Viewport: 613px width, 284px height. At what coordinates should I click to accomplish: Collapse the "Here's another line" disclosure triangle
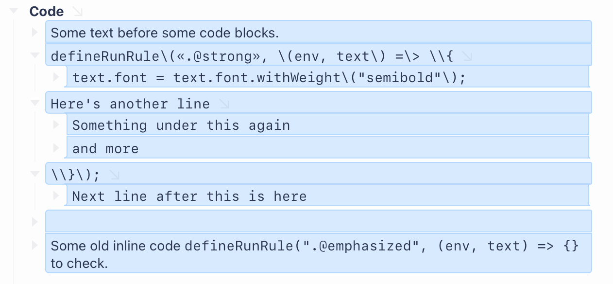(34, 103)
